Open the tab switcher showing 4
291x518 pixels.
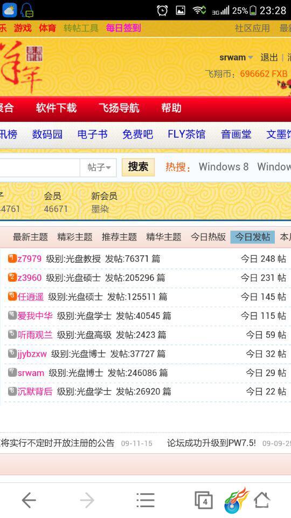pyautogui.click(x=204, y=501)
